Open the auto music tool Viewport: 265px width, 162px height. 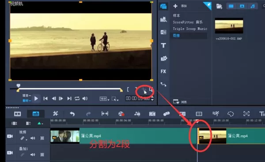pos(152,114)
